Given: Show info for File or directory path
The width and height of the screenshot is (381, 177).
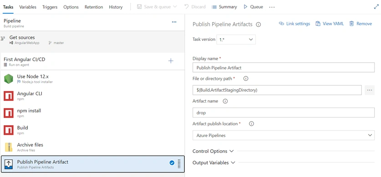Looking at the screenshot, I should tap(246, 79).
